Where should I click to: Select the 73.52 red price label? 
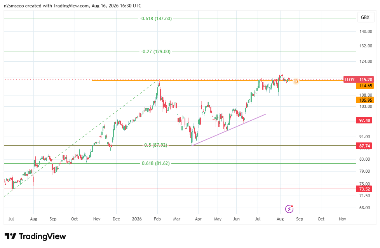pyautogui.click(x=364, y=189)
